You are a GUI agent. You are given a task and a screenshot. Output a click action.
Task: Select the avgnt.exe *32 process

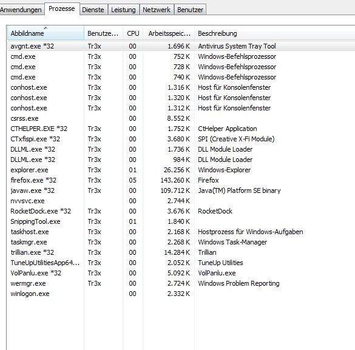coord(181,46)
